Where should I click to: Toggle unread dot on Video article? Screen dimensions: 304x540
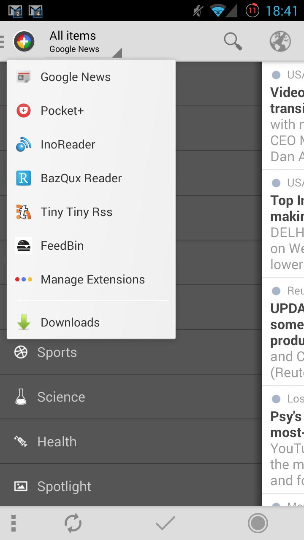click(276, 75)
